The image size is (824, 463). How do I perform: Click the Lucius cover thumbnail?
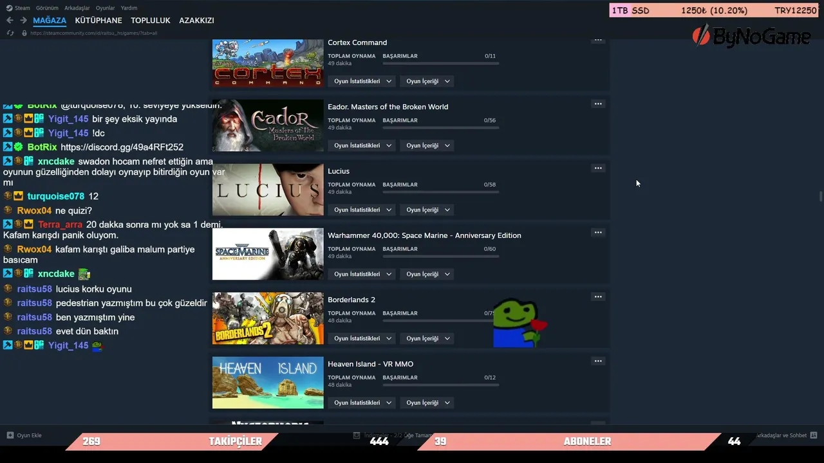[268, 190]
